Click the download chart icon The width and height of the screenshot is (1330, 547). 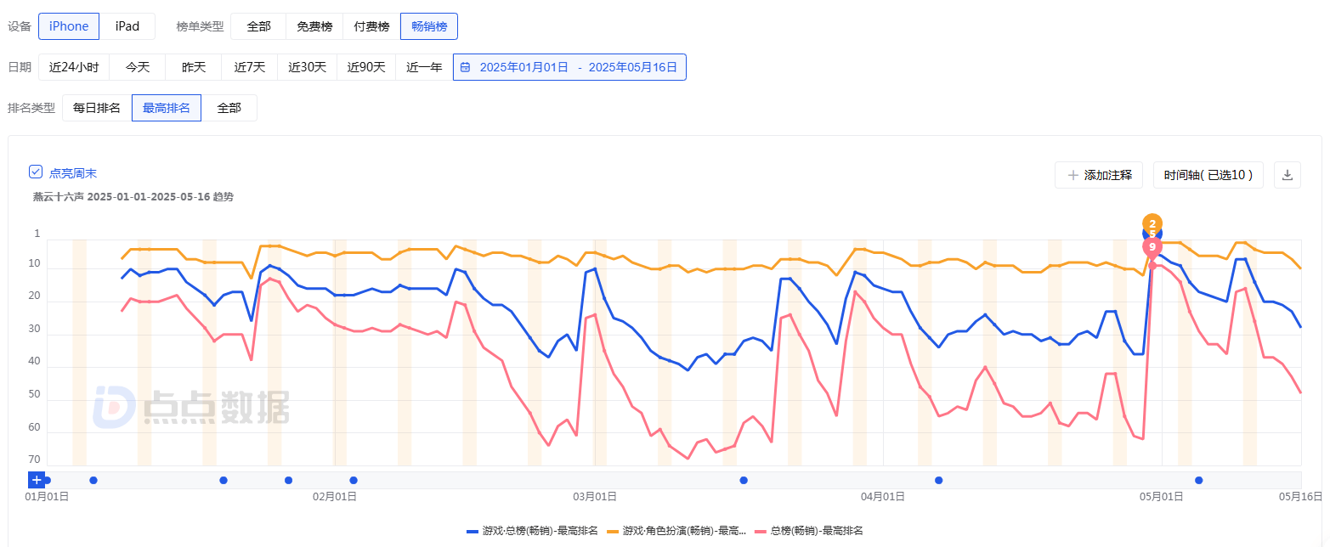coord(1288,175)
